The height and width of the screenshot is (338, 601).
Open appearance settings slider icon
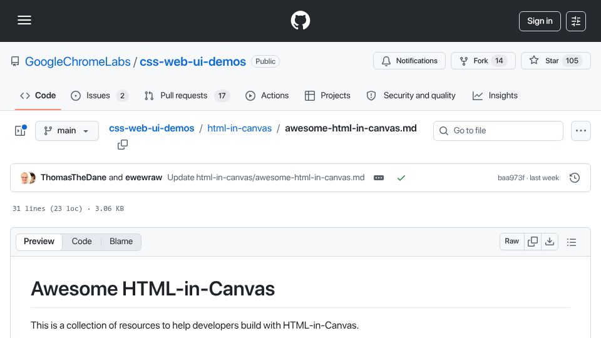[576, 21]
